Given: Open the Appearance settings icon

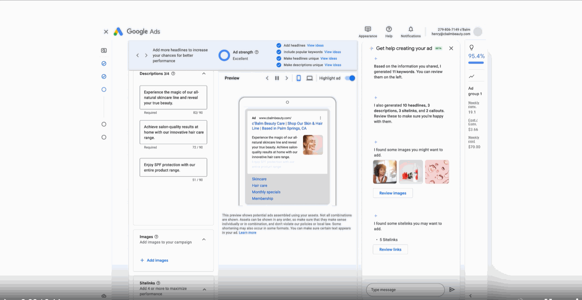Looking at the screenshot, I should [x=368, y=29].
